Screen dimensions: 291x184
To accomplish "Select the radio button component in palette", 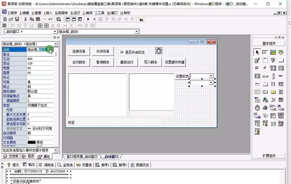I will pyautogui.click(x=265, y=68).
